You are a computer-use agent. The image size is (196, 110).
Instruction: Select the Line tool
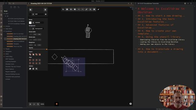tap(82, 9)
